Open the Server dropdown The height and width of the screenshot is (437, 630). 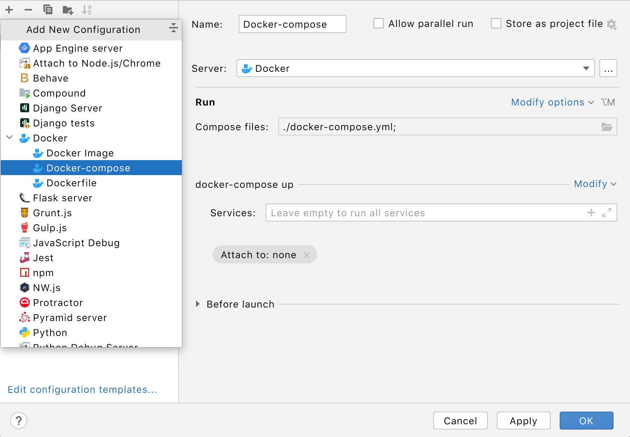(x=586, y=68)
